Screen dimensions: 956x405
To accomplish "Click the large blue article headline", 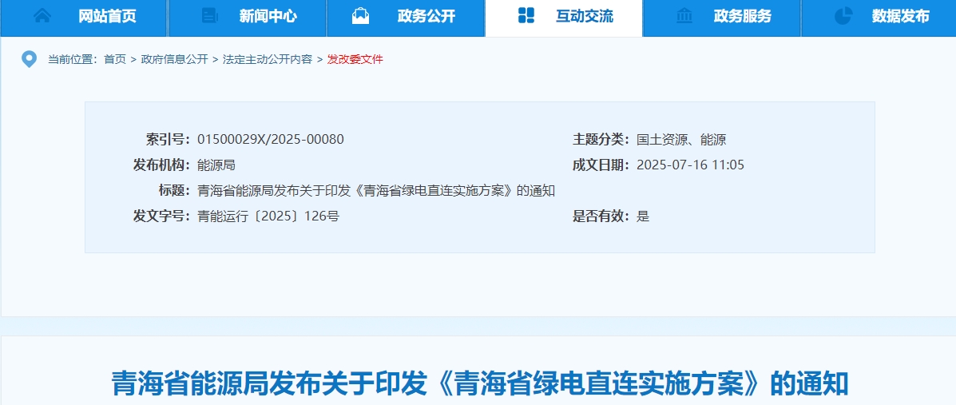I will pos(478,384).
